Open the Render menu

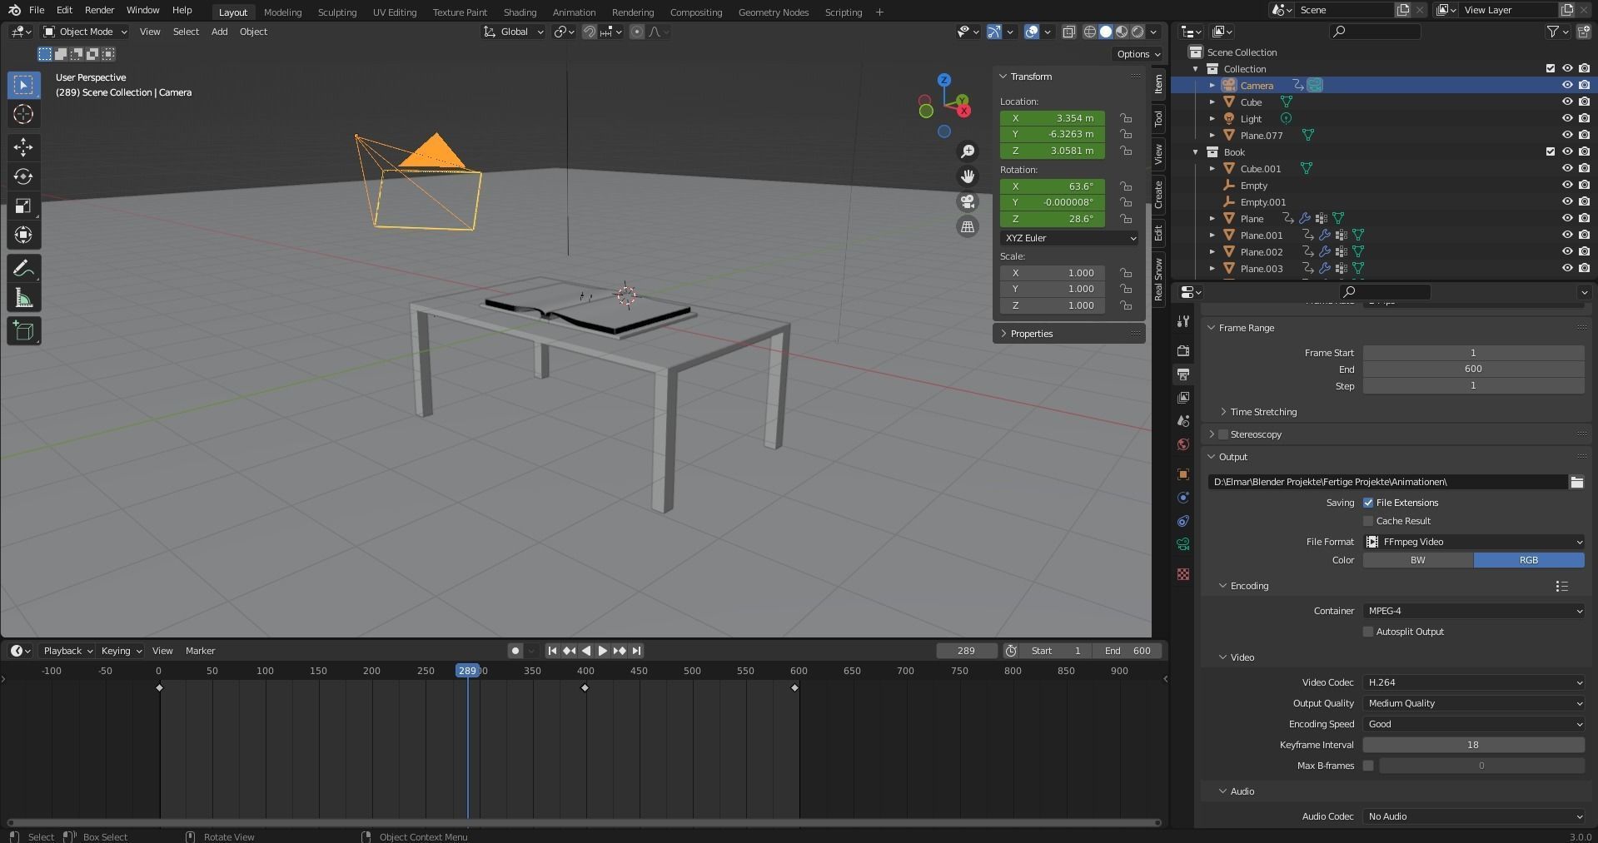(99, 10)
